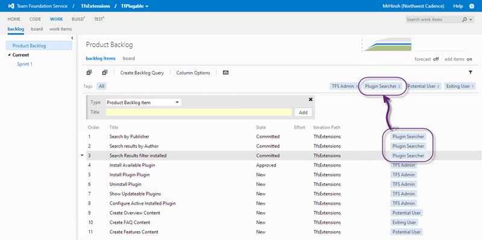This screenshot has width=482, height=240.
Task: Click the Title input field
Action: (199, 112)
